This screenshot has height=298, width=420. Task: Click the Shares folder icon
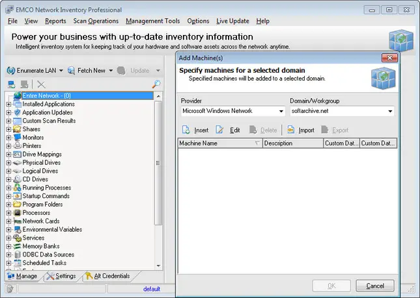click(17, 129)
